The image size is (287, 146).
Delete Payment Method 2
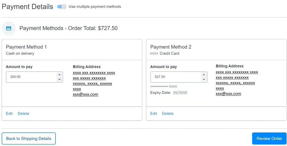(x=168, y=114)
